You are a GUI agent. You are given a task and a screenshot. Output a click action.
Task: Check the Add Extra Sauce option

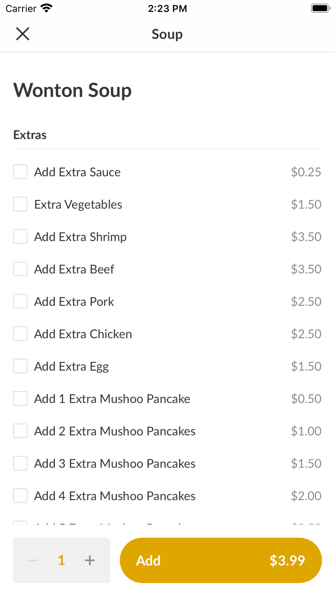point(20,172)
